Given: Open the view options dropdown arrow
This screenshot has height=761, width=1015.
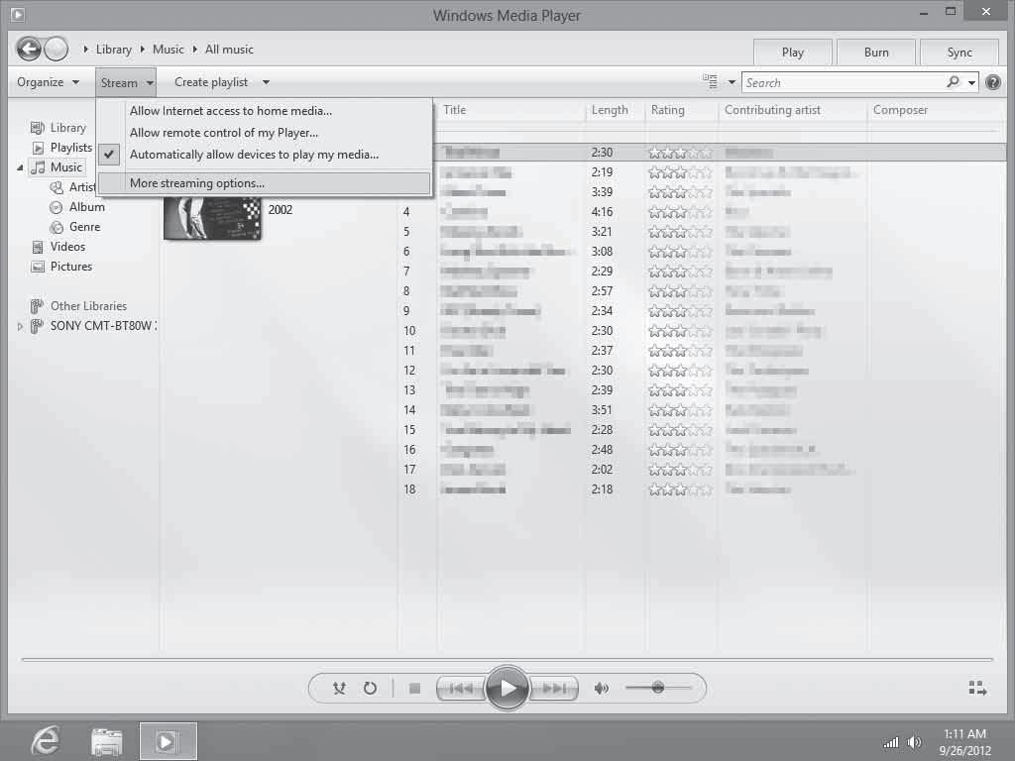Looking at the screenshot, I should (x=732, y=82).
